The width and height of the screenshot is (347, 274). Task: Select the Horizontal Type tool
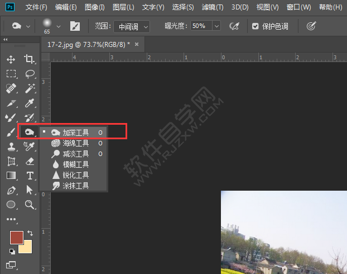click(x=30, y=176)
